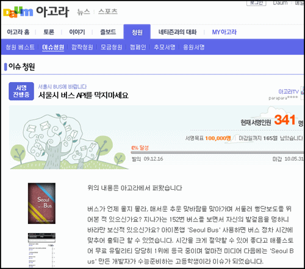Select 청원 베스트 submenu
The image size is (305, 269).
coord(20,47)
